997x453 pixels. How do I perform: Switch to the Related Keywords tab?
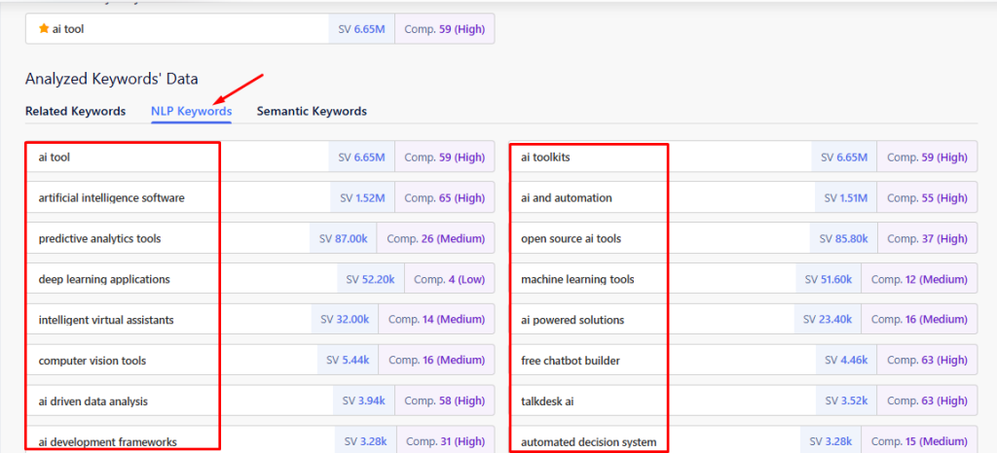tap(75, 111)
